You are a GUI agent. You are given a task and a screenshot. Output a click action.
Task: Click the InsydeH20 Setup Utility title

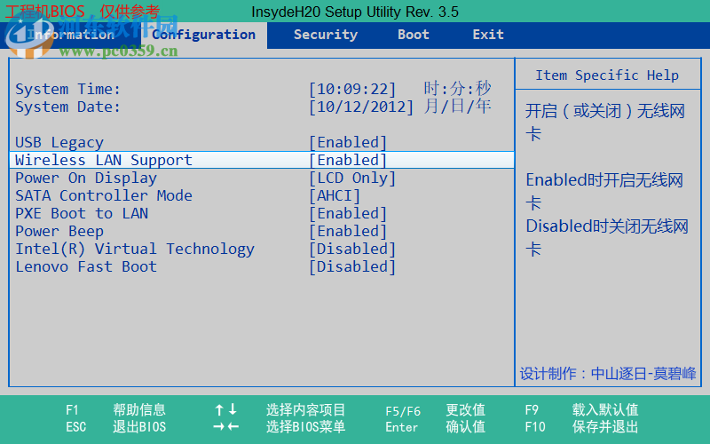coord(355,12)
